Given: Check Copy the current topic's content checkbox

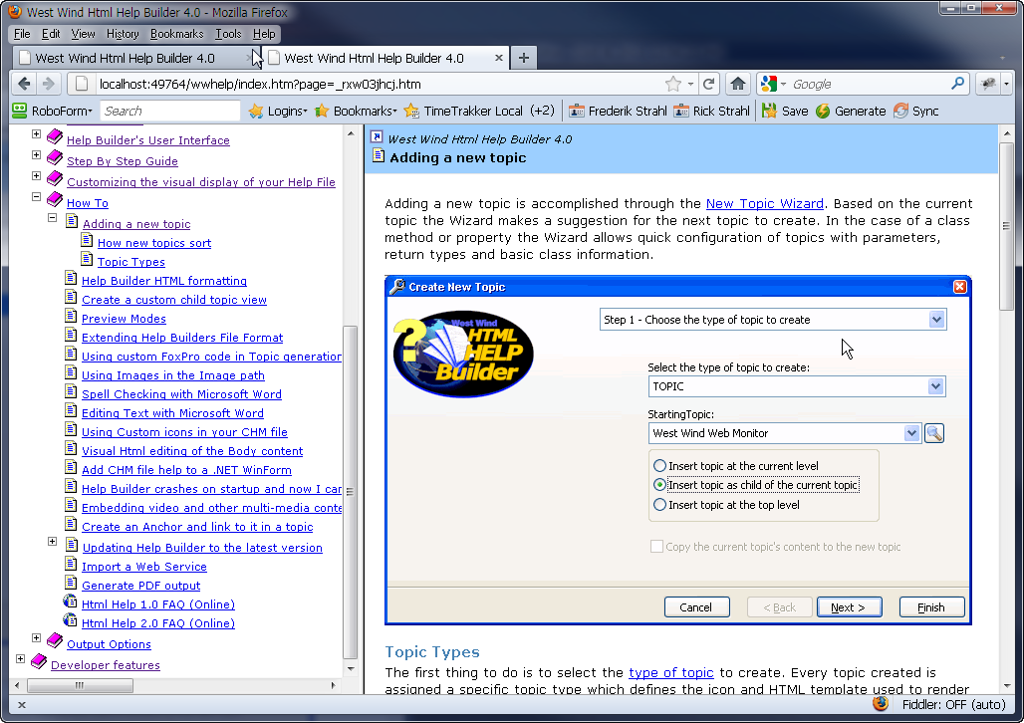Looking at the screenshot, I should (x=657, y=547).
